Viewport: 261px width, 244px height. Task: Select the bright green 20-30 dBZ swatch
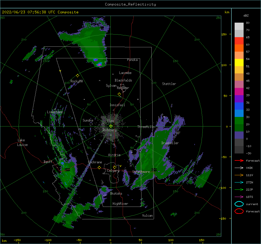coord(239,121)
